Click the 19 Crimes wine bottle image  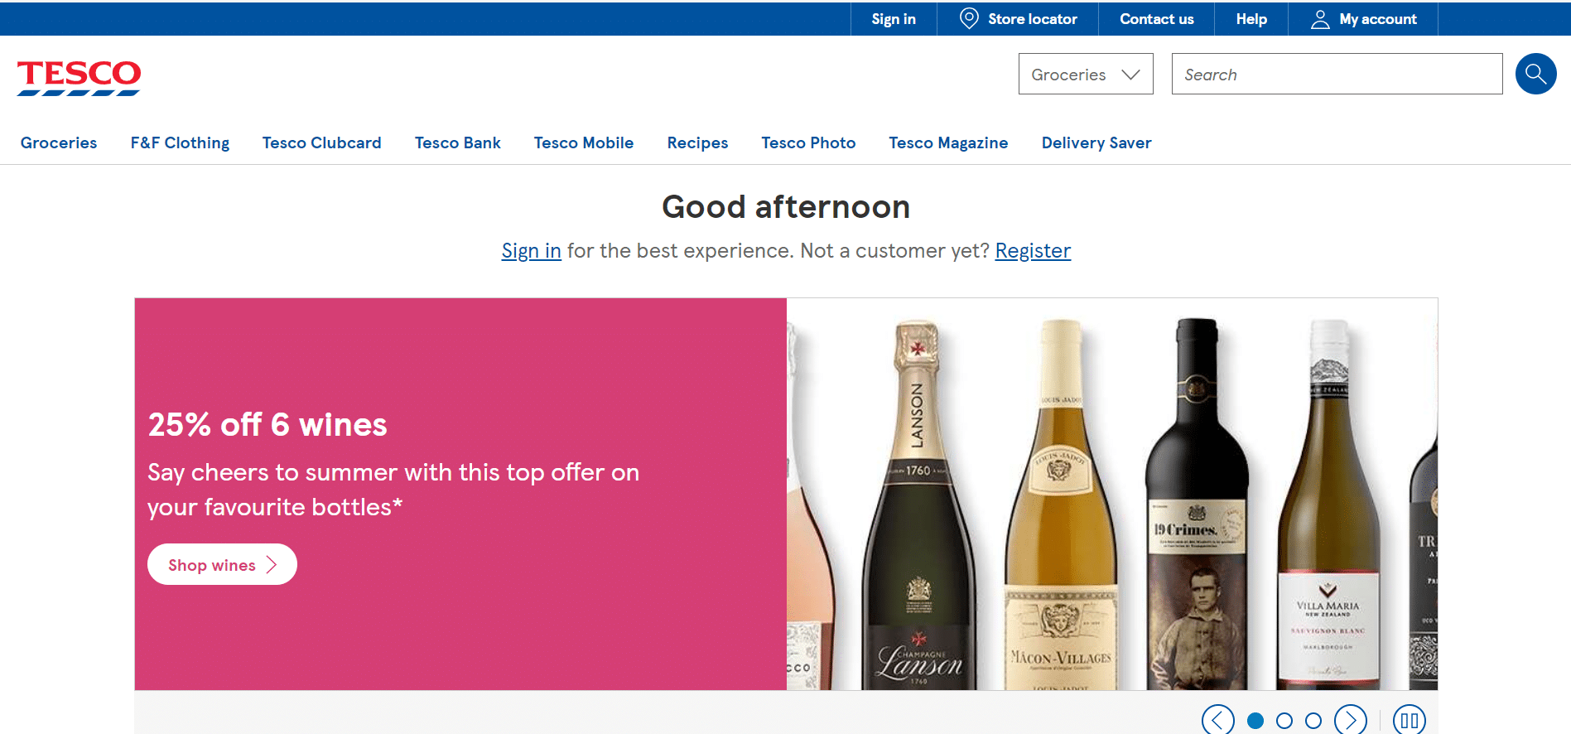(x=1197, y=505)
